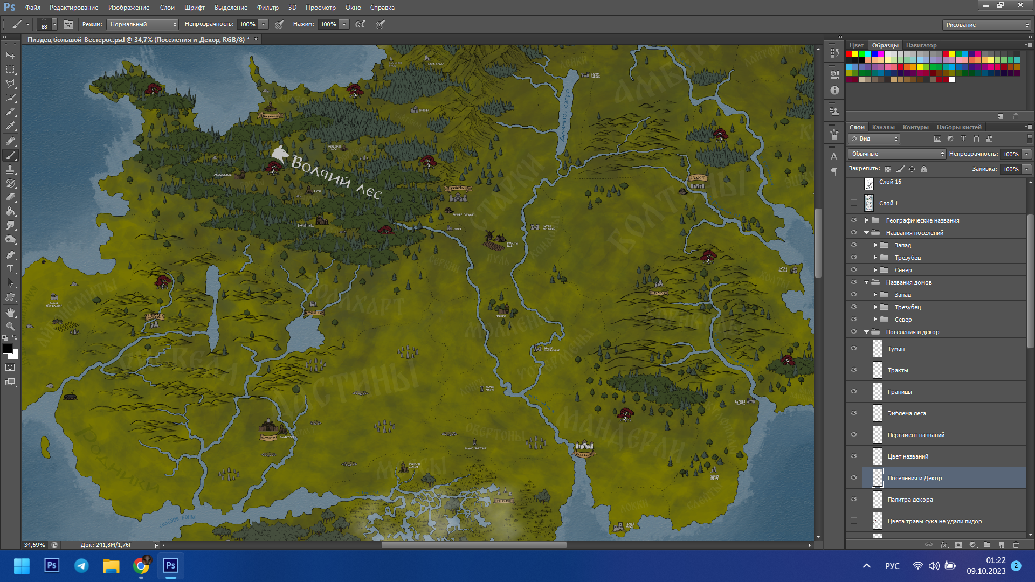This screenshot has height=582, width=1035.
Task: Select the Clone Stamp tool
Action: tap(10, 169)
